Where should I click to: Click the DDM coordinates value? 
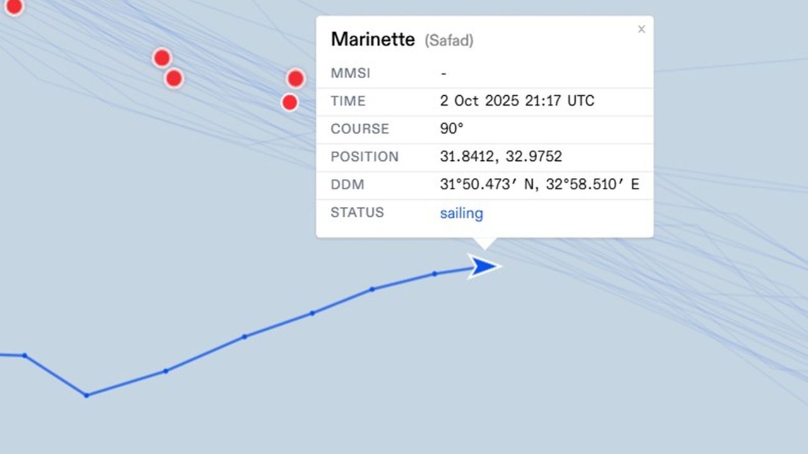(x=539, y=185)
